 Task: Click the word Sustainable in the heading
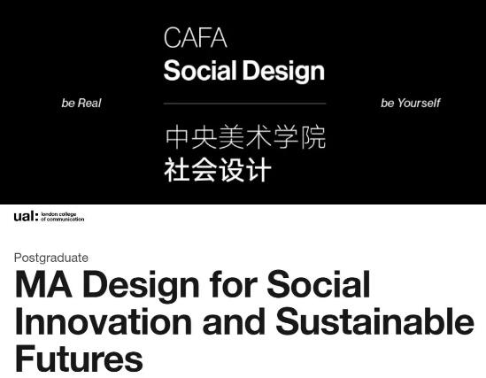[374, 321]
